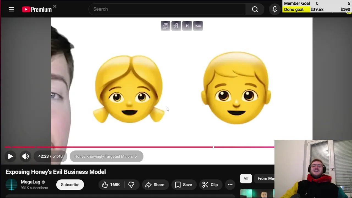Click the video title text
The width and height of the screenshot is (352, 198).
56,172
